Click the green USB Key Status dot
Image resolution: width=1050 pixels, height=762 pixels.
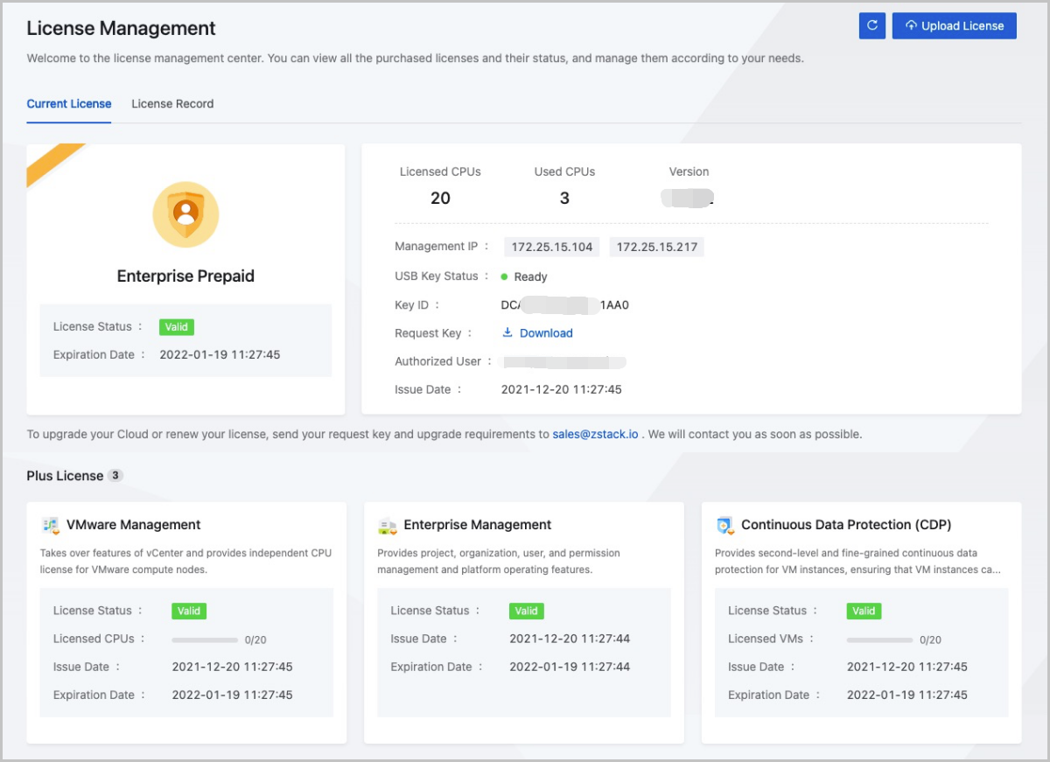tap(505, 277)
